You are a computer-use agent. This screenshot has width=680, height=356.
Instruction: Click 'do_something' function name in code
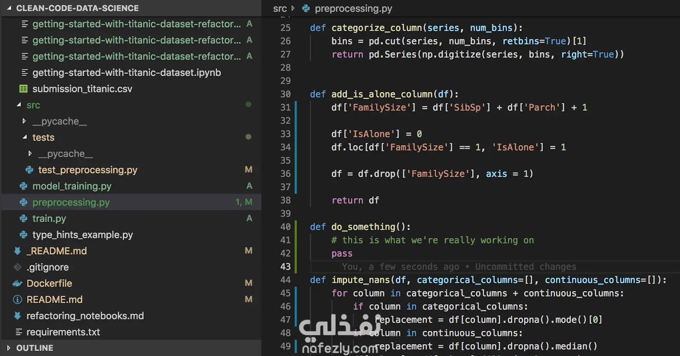tap(363, 227)
